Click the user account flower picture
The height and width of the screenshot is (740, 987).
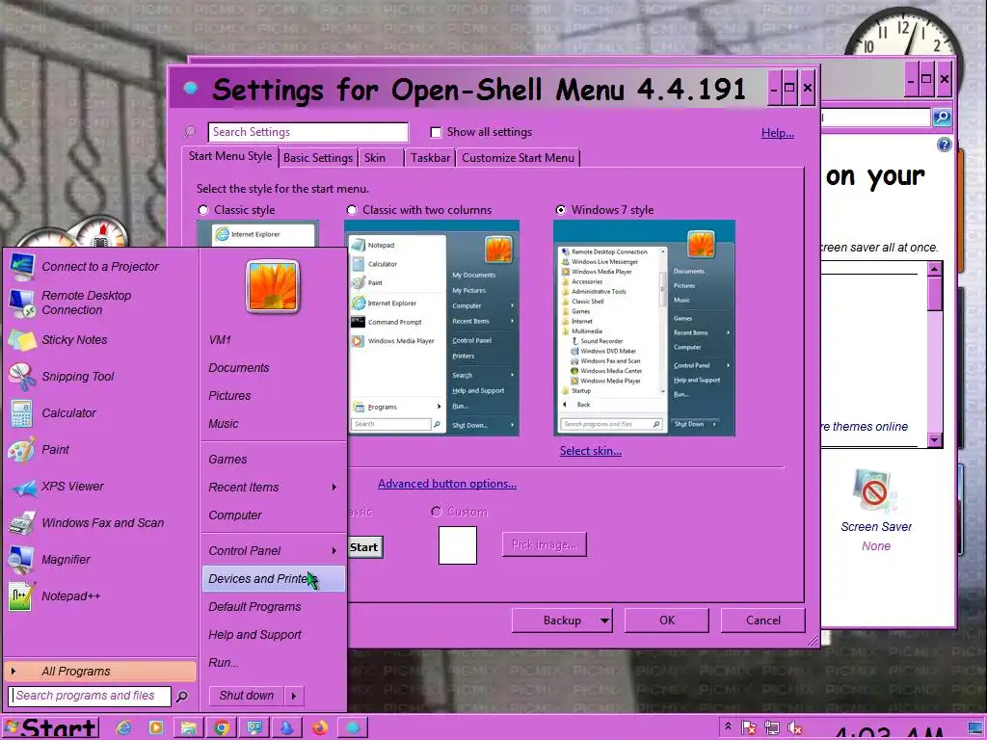tap(273, 287)
